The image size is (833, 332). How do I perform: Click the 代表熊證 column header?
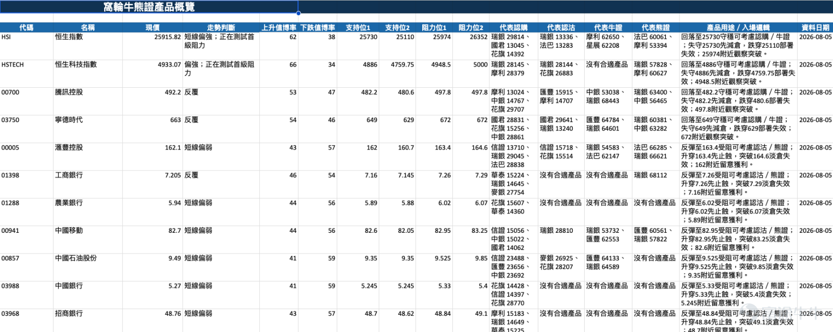pos(656,28)
